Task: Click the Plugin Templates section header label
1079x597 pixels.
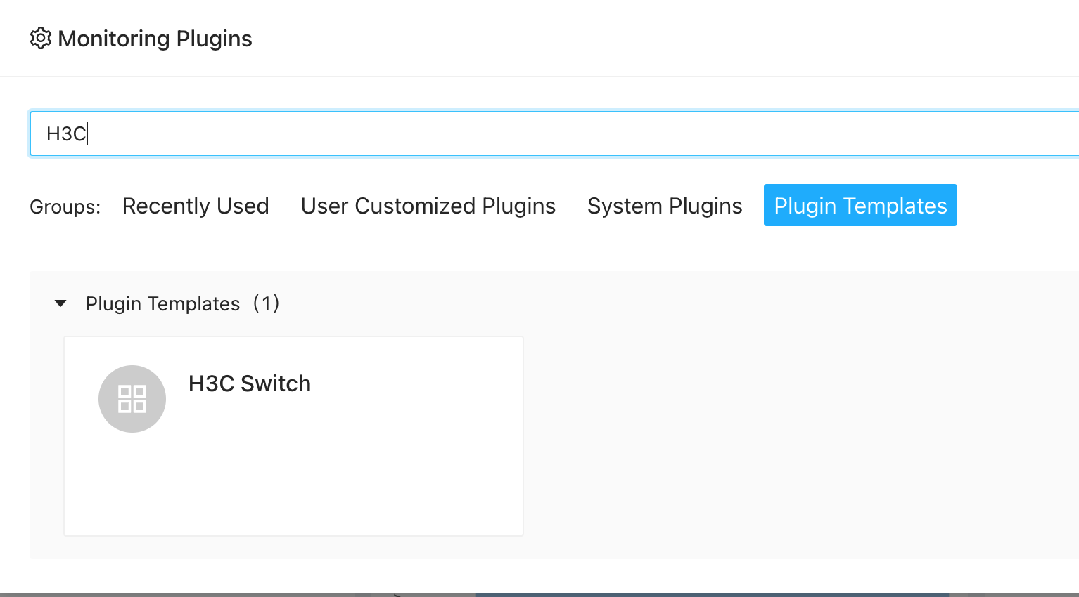Action: coord(162,303)
